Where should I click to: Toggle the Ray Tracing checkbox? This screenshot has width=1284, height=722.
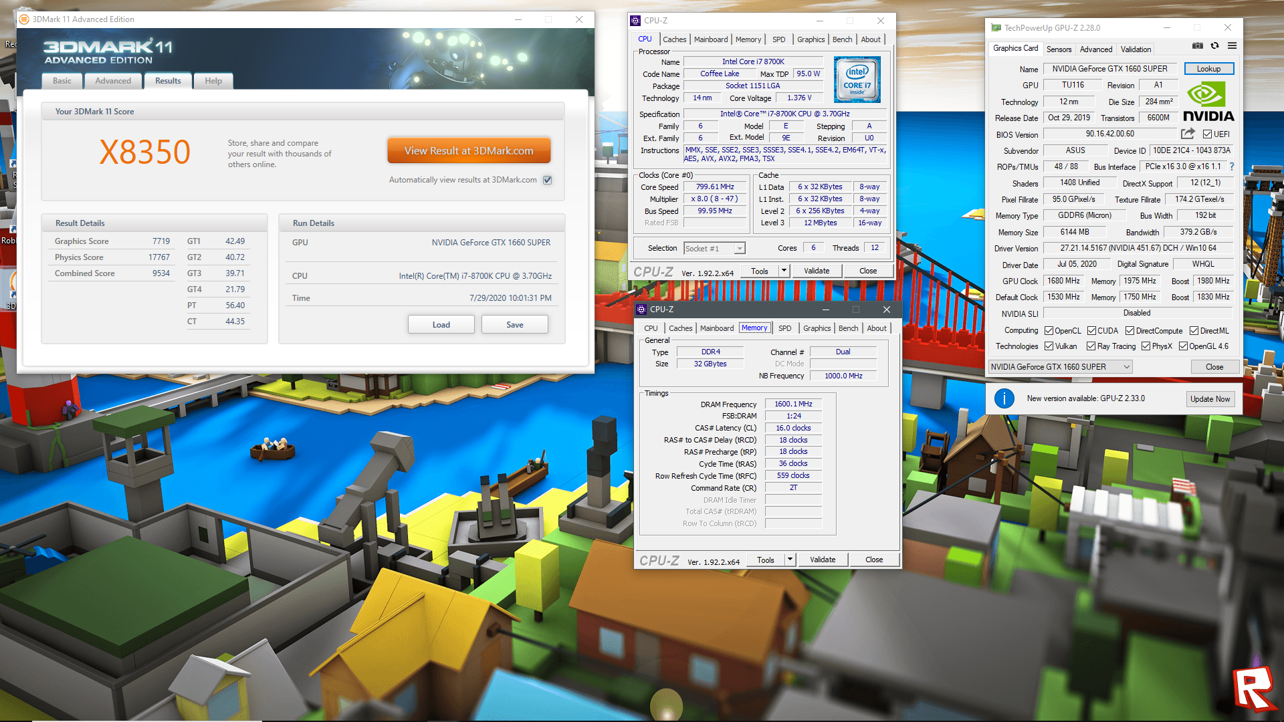(1091, 346)
